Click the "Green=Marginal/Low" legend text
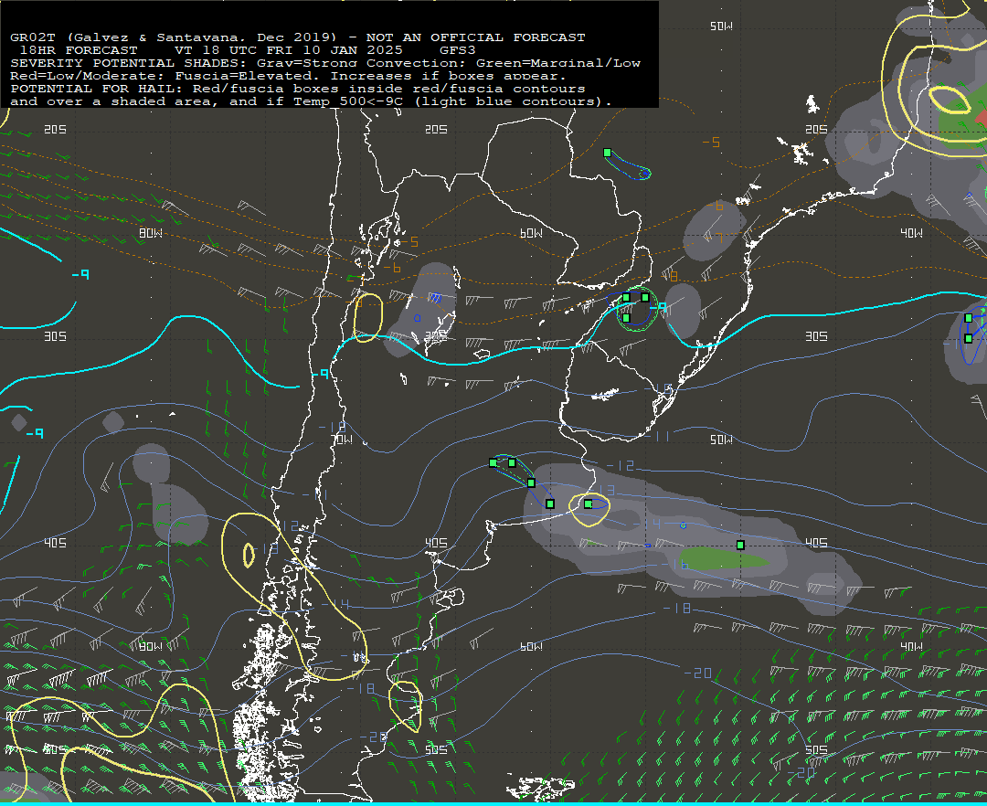The height and width of the screenshot is (806, 987). 557,63
